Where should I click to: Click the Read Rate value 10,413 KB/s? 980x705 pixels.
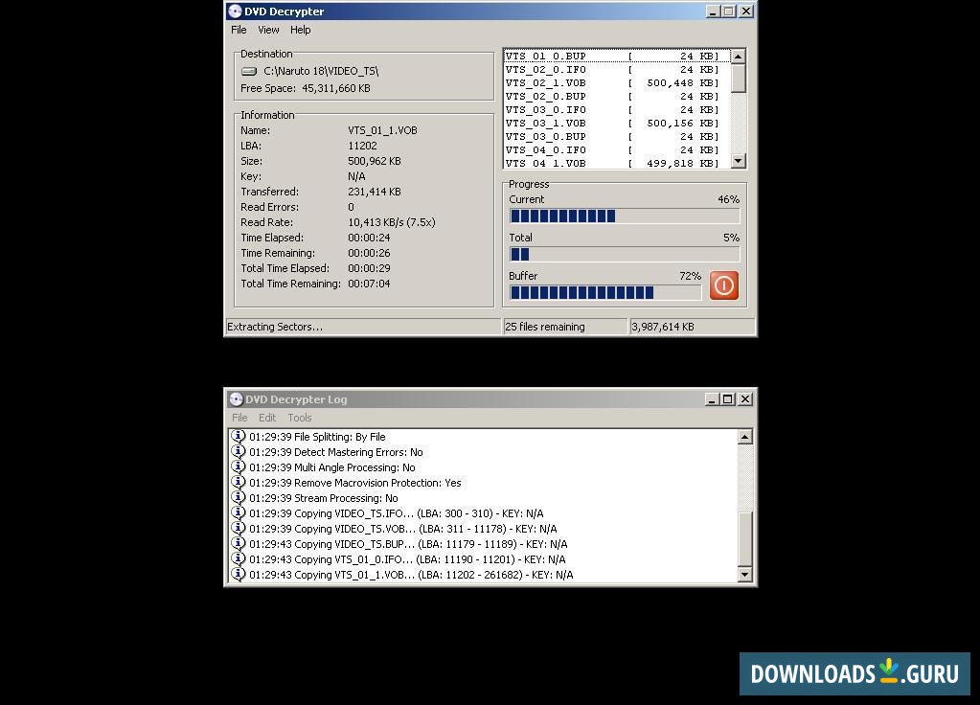pyautogui.click(x=391, y=222)
